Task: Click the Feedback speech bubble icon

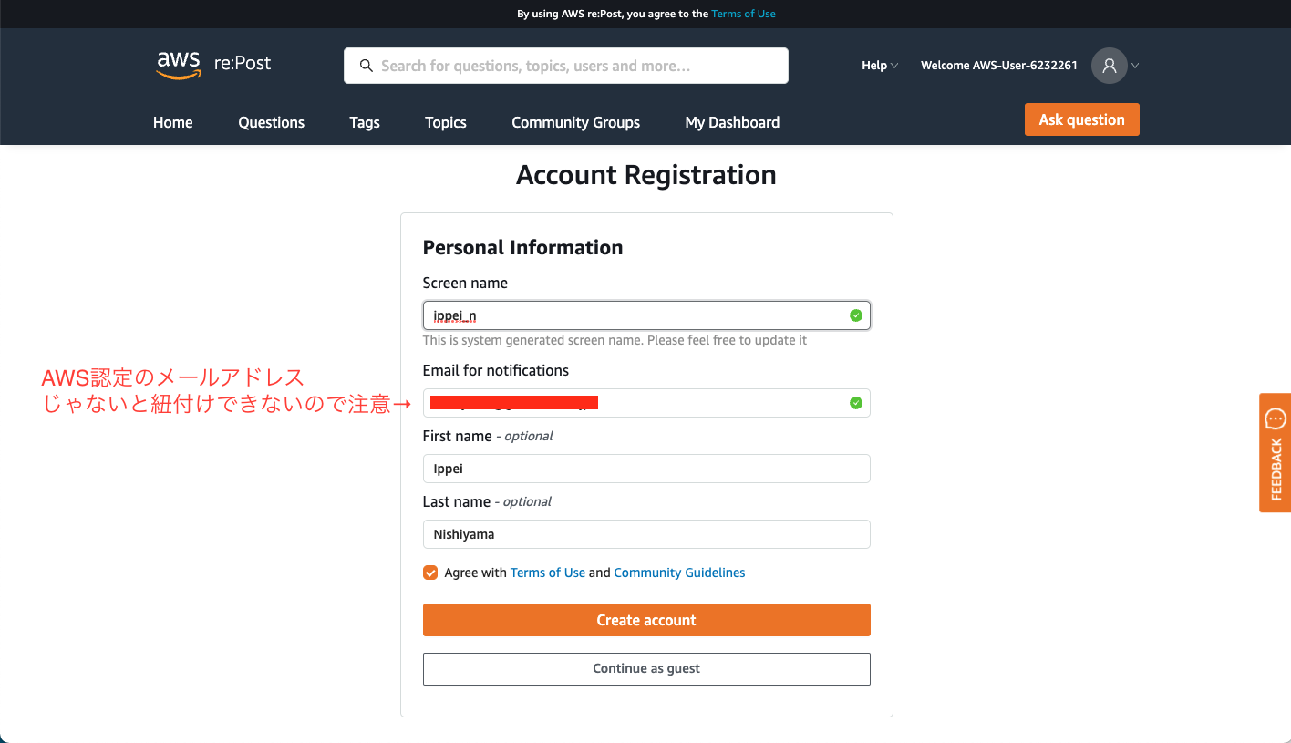Action: (x=1276, y=419)
